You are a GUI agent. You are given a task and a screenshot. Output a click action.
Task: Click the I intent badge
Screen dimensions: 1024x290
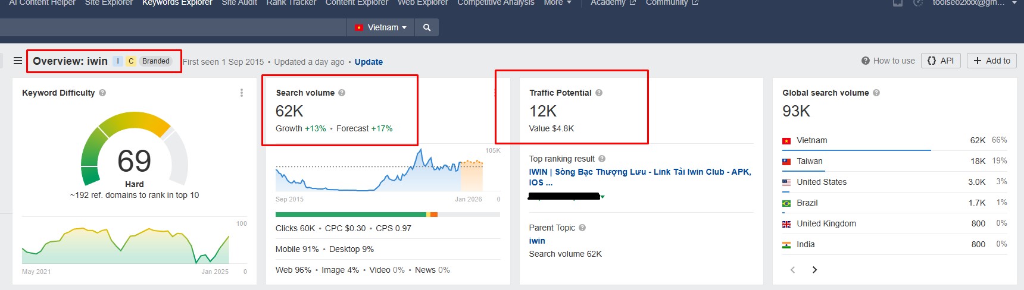pos(118,61)
